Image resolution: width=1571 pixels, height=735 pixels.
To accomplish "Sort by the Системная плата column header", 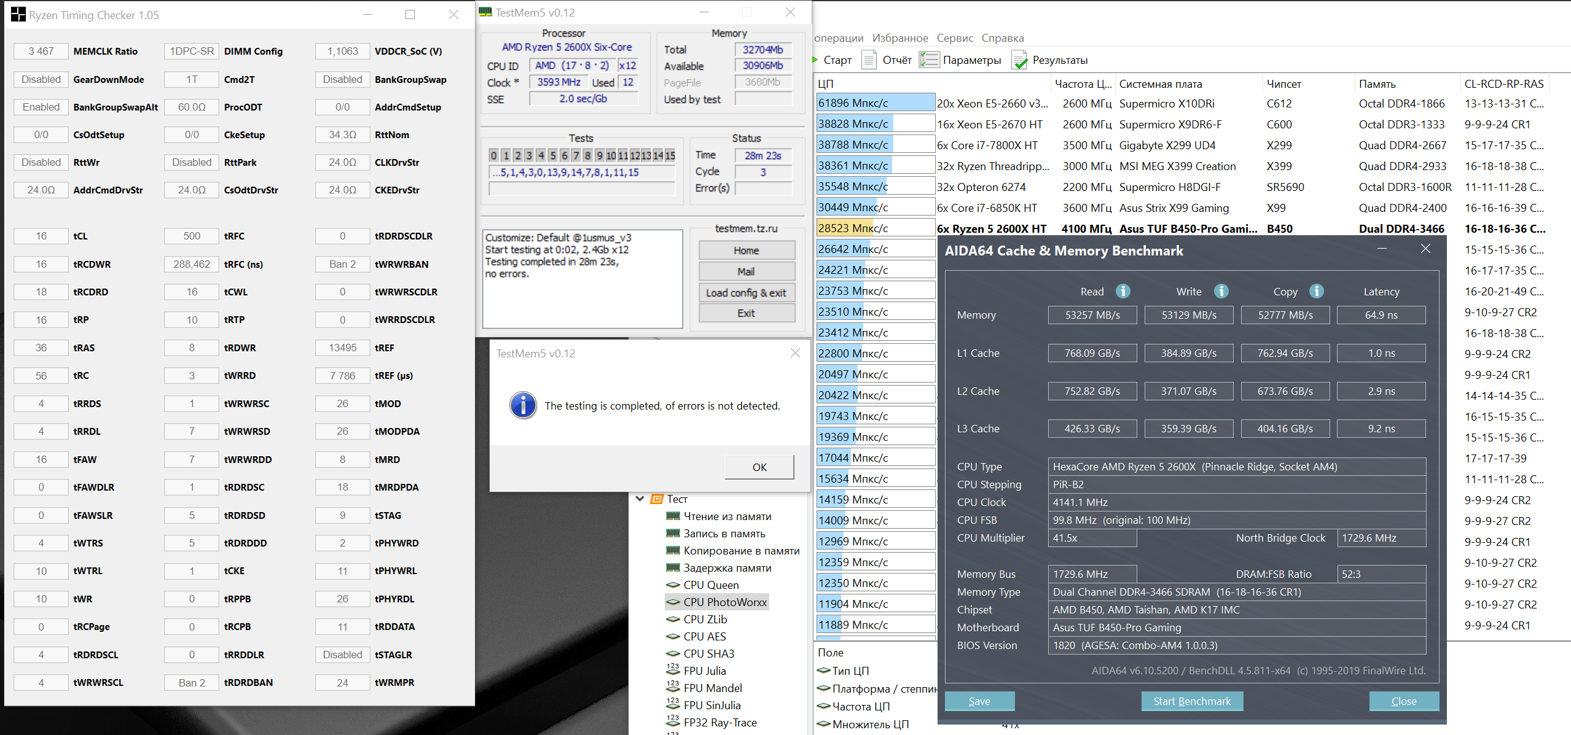I will coord(1160,84).
